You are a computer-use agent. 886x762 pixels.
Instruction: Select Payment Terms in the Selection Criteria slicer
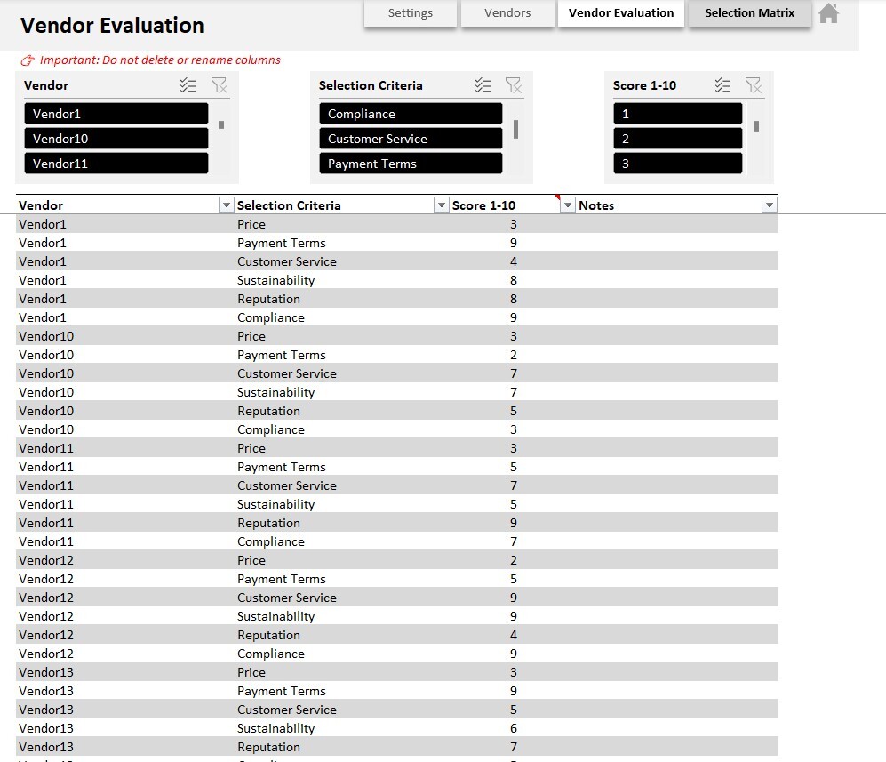(410, 163)
